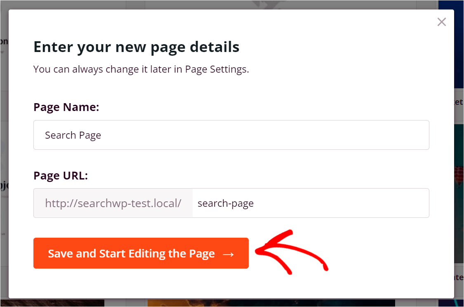The width and height of the screenshot is (464, 307).
Task: Click the cut-off template text left of the heading
Action: [4, 42]
